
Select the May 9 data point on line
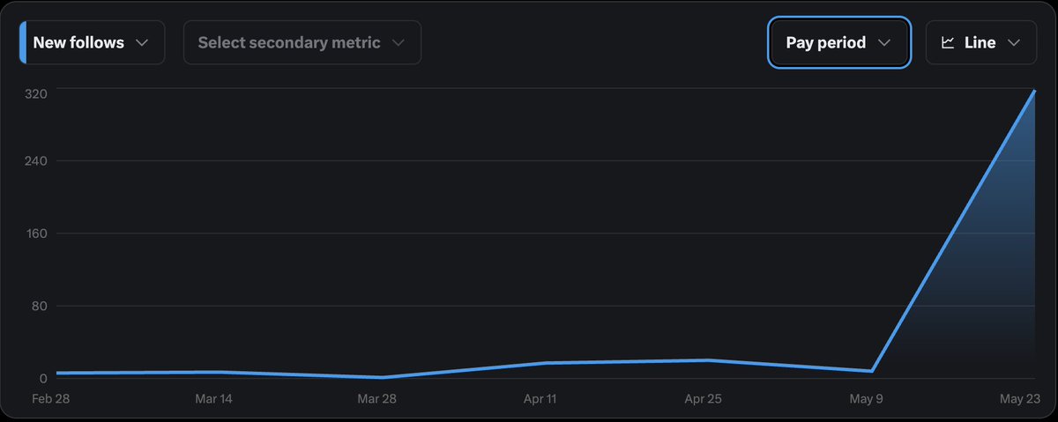point(872,372)
